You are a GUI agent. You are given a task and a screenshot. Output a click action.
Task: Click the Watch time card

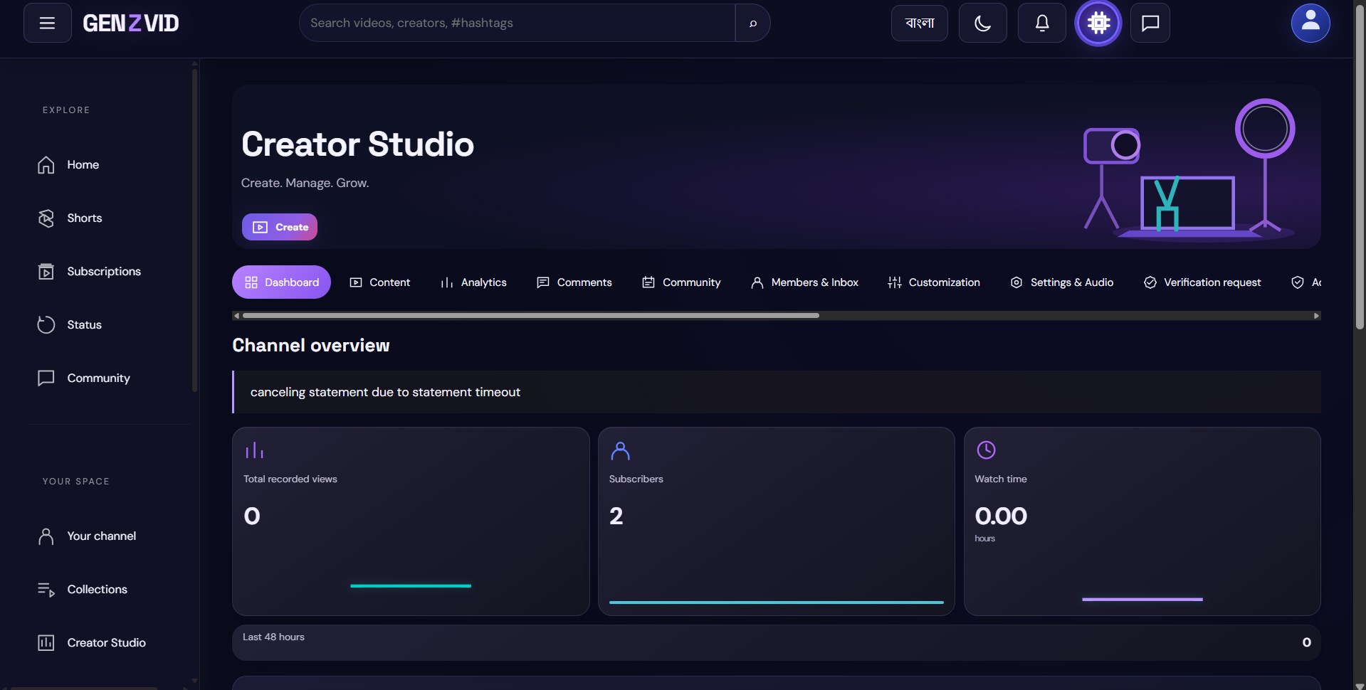point(1142,521)
